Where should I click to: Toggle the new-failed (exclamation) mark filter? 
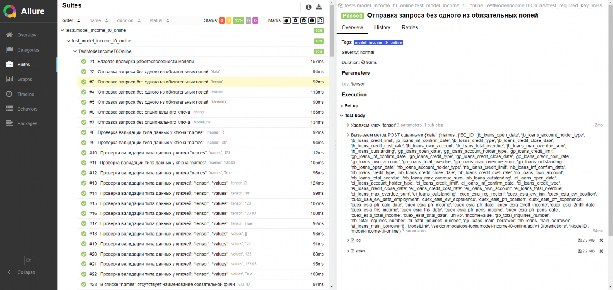click(x=312, y=20)
